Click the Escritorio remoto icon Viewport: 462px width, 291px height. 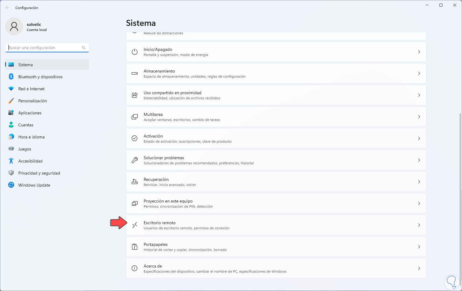pyautogui.click(x=135, y=225)
